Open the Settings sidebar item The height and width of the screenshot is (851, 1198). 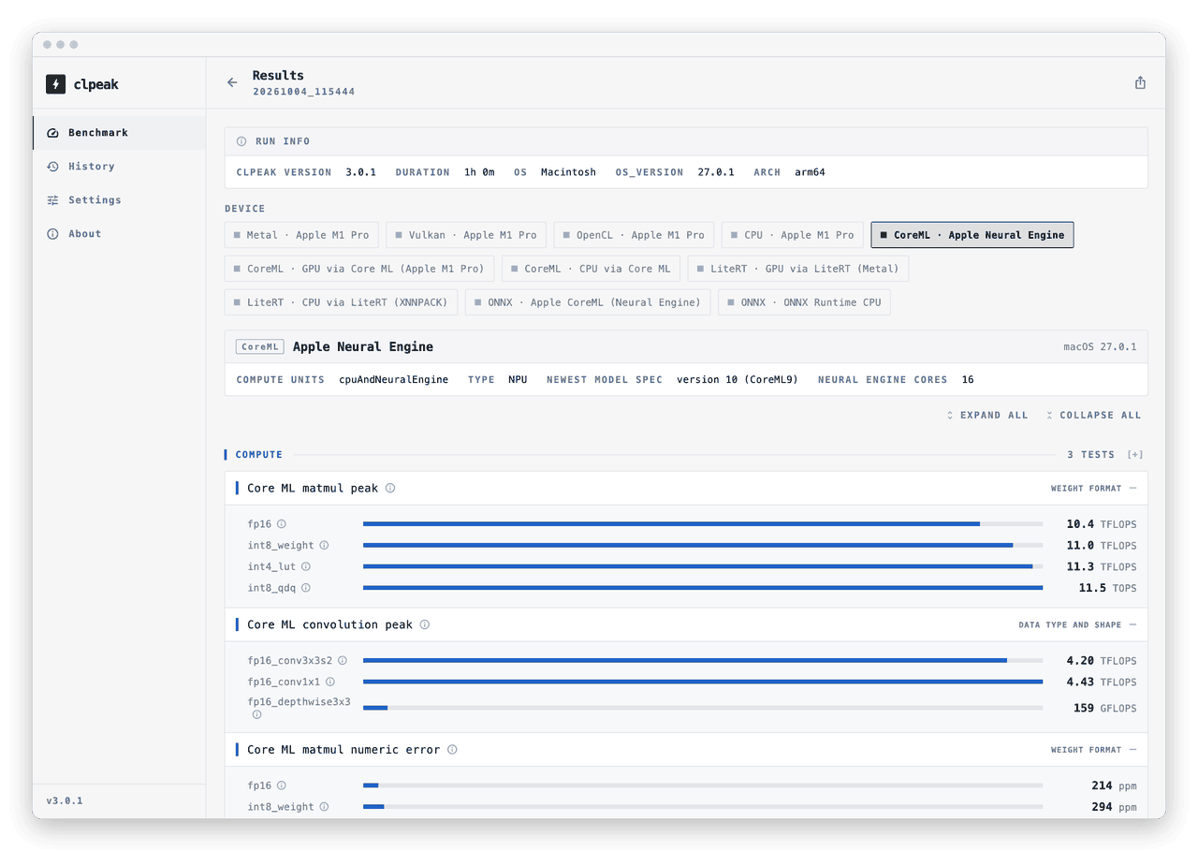tap(119, 200)
